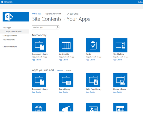The width and height of the screenshot is (143, 113).
Task: Click the magnifier search icon
Action: [58, 27]
